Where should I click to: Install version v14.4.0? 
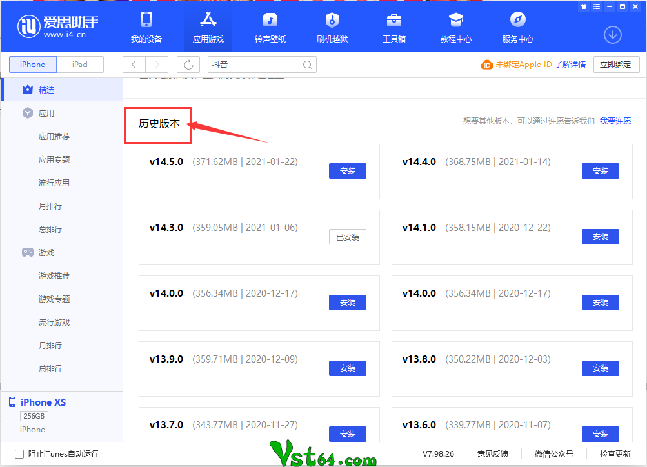point(601,171)
